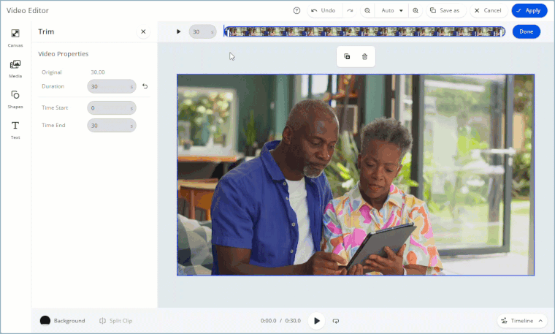This screenshot has height=334, width=555.
Task: Open the Auto zoom dropdown
Action: click(392, 10)
